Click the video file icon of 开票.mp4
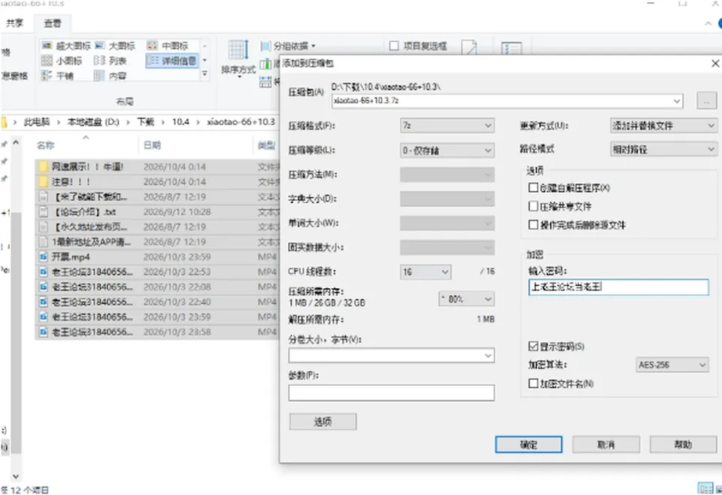722x495 pixels. [44, 257]
